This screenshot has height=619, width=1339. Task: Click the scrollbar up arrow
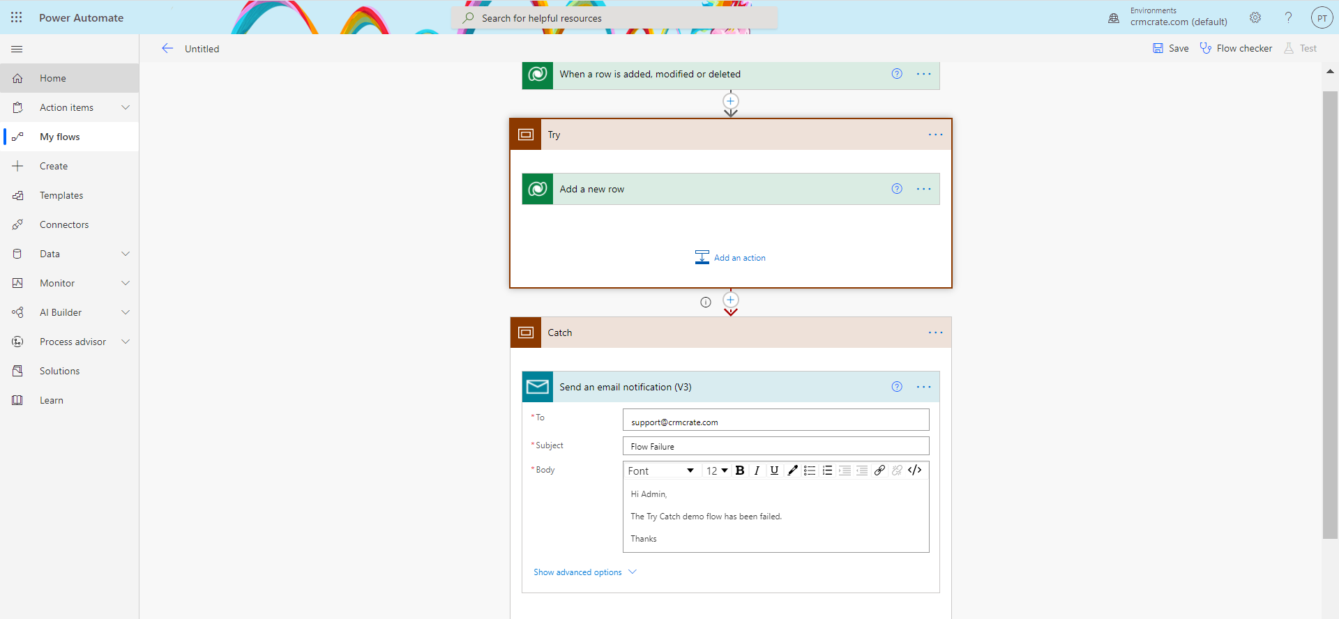pos(1330,71)
